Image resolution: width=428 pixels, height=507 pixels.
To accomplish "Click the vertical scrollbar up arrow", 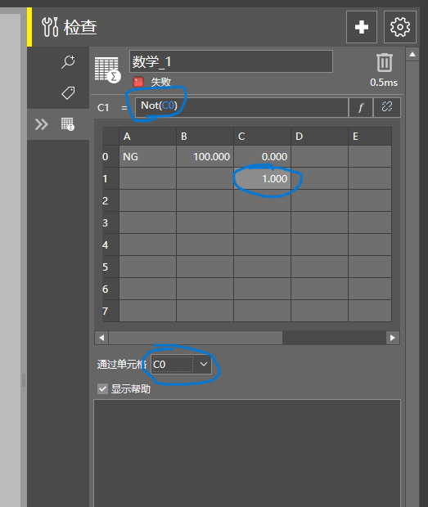I will pos(412,54).
